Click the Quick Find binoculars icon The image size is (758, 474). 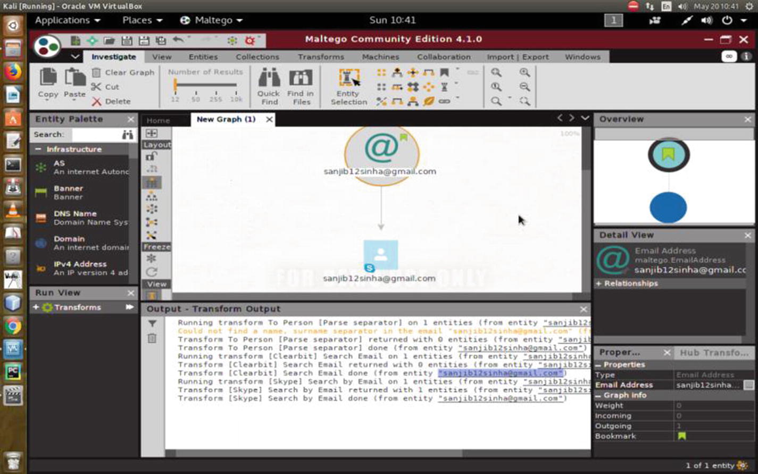pyautogui.click(x=269, y=79)
